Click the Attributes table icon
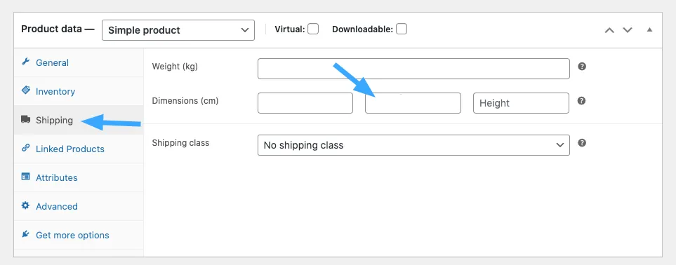This screenshot has height=265, width=676. pyautogui.click(x=25, y=177)
